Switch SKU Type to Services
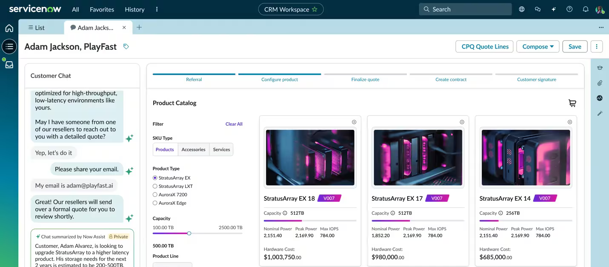609x267 pixels. 221,149
